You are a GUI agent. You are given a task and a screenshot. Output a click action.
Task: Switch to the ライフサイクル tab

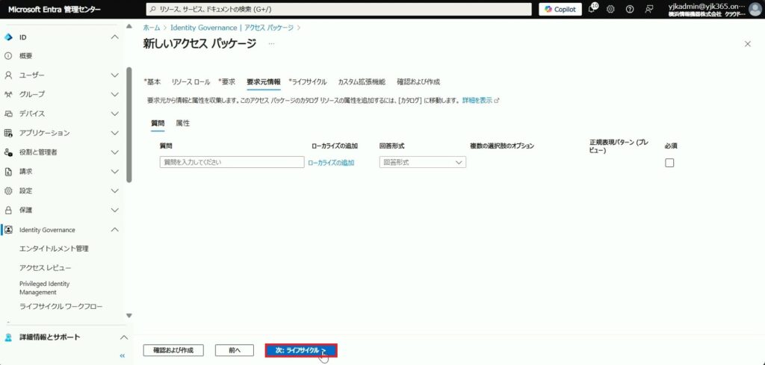tap(309, 81)
